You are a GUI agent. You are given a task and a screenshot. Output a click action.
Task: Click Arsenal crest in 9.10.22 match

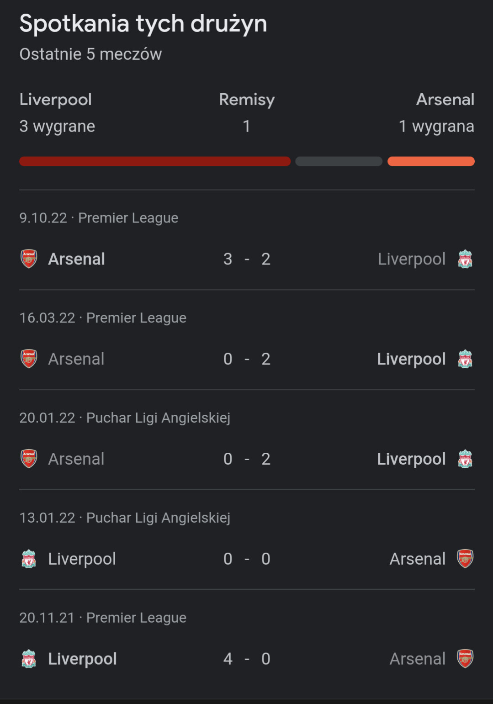[29, 259]
